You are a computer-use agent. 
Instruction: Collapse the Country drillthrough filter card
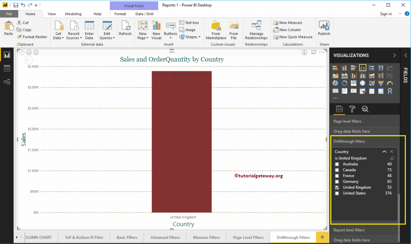tap(385, 152)
